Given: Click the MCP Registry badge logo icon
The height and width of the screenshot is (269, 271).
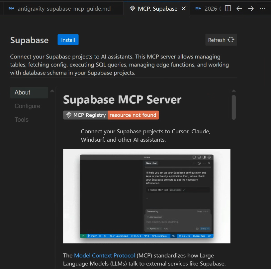Looking at the screenshot, I should pos(68,115).
